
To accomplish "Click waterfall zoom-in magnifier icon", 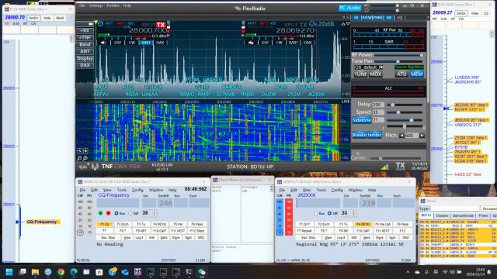I will [85, 158].
